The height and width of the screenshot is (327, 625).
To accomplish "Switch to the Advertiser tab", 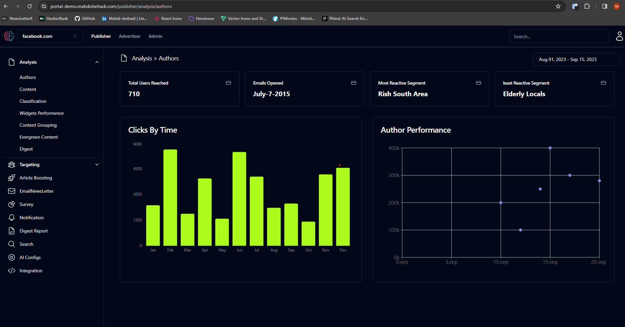I will click(130, 36).
